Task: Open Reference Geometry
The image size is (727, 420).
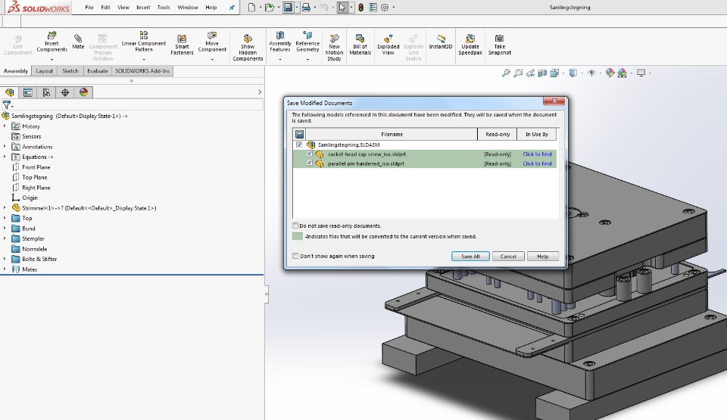Action: [307, 42]
